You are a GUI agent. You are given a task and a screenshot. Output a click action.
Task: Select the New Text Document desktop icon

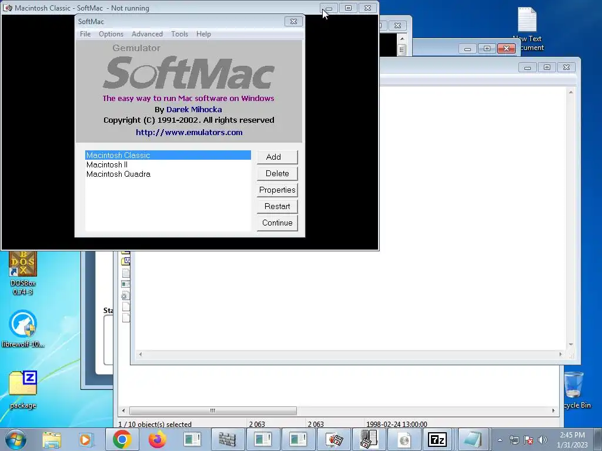(x=527, y=28)
